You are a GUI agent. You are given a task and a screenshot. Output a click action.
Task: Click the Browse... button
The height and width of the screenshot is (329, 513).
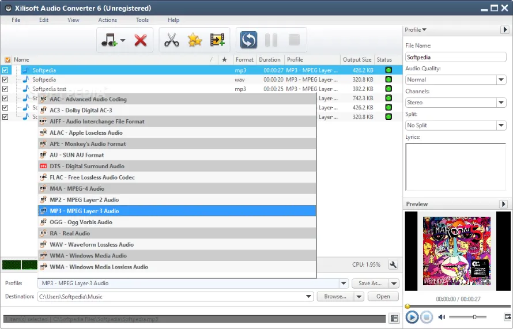[334, 296]
